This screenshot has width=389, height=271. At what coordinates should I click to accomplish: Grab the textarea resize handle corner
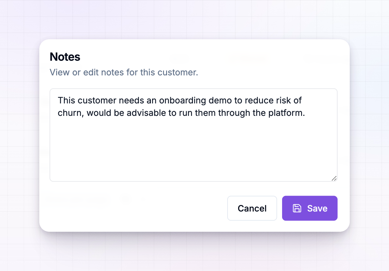tap(334, 178)
